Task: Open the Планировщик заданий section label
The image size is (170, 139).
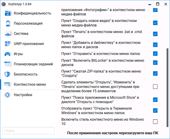Action: 33,64
